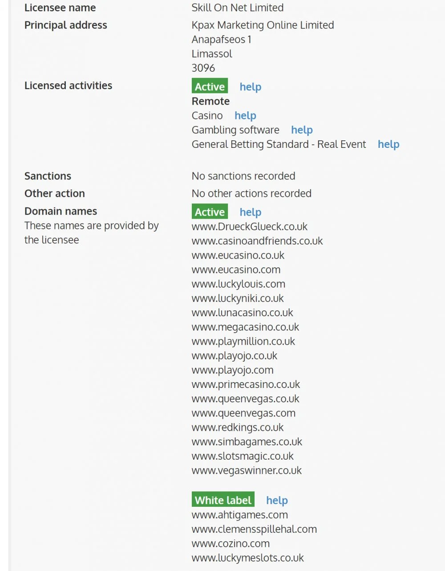This screenshot has height=571, width=445.
Task: Select www.luckyniki.co.uk domain
Action: click(x=238, y=298)
